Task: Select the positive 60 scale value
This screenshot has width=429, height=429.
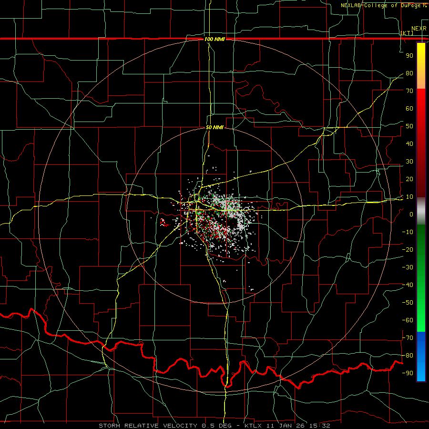Action: (x=409, y=109)
